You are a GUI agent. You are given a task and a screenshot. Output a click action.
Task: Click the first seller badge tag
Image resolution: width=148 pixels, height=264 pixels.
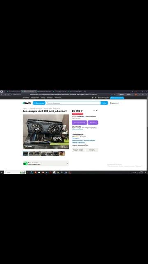click(77, 140)
